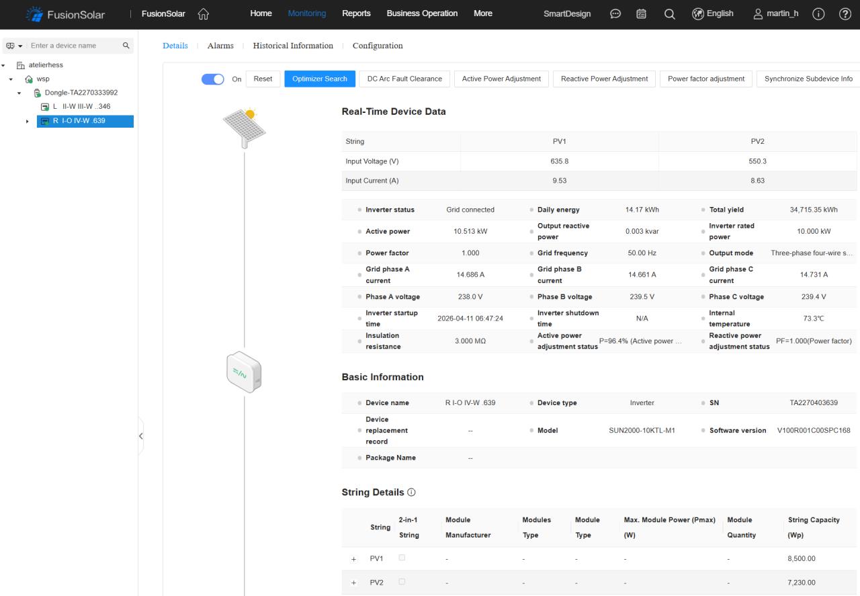This screenshot has height=596, width=860.
Task: Open the info circle icon in header
Action: point(818,14)
